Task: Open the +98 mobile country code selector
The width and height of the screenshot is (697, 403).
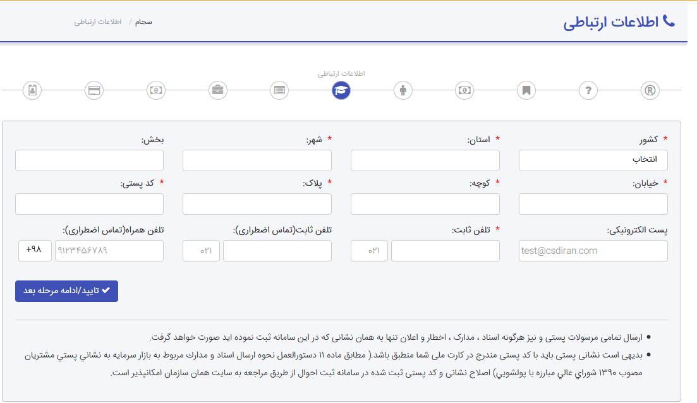Action: click(35, 250)
